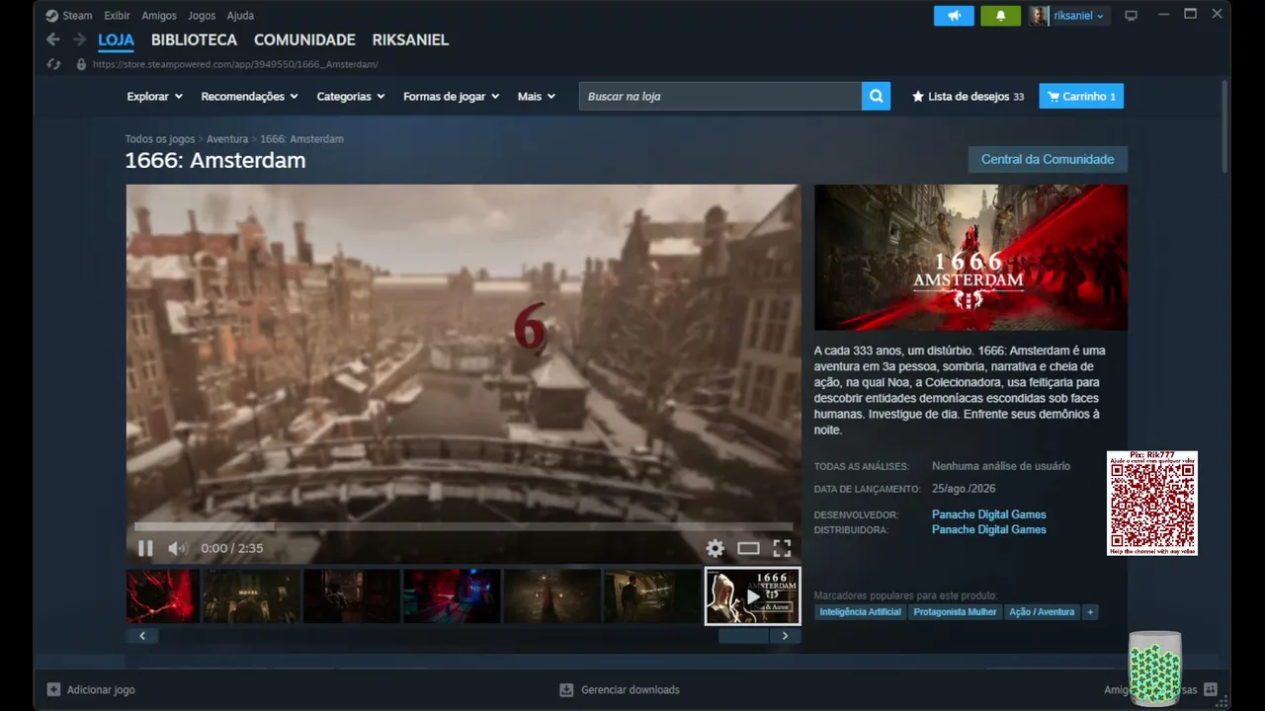Open the notification bell
This screenshot has height=711, width=1265.
point(1000,16)
